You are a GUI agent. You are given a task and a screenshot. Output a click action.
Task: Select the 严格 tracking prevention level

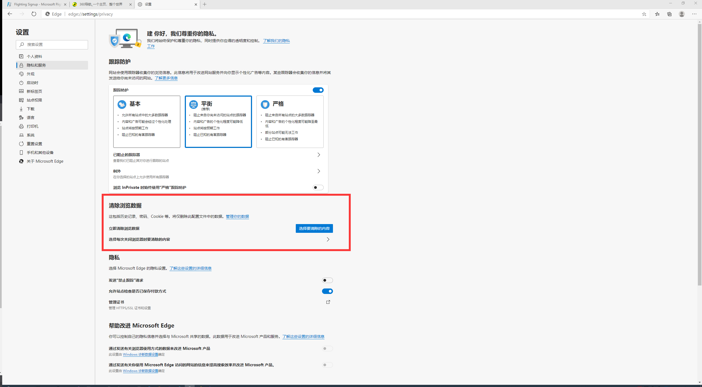[x=289, y=122]
